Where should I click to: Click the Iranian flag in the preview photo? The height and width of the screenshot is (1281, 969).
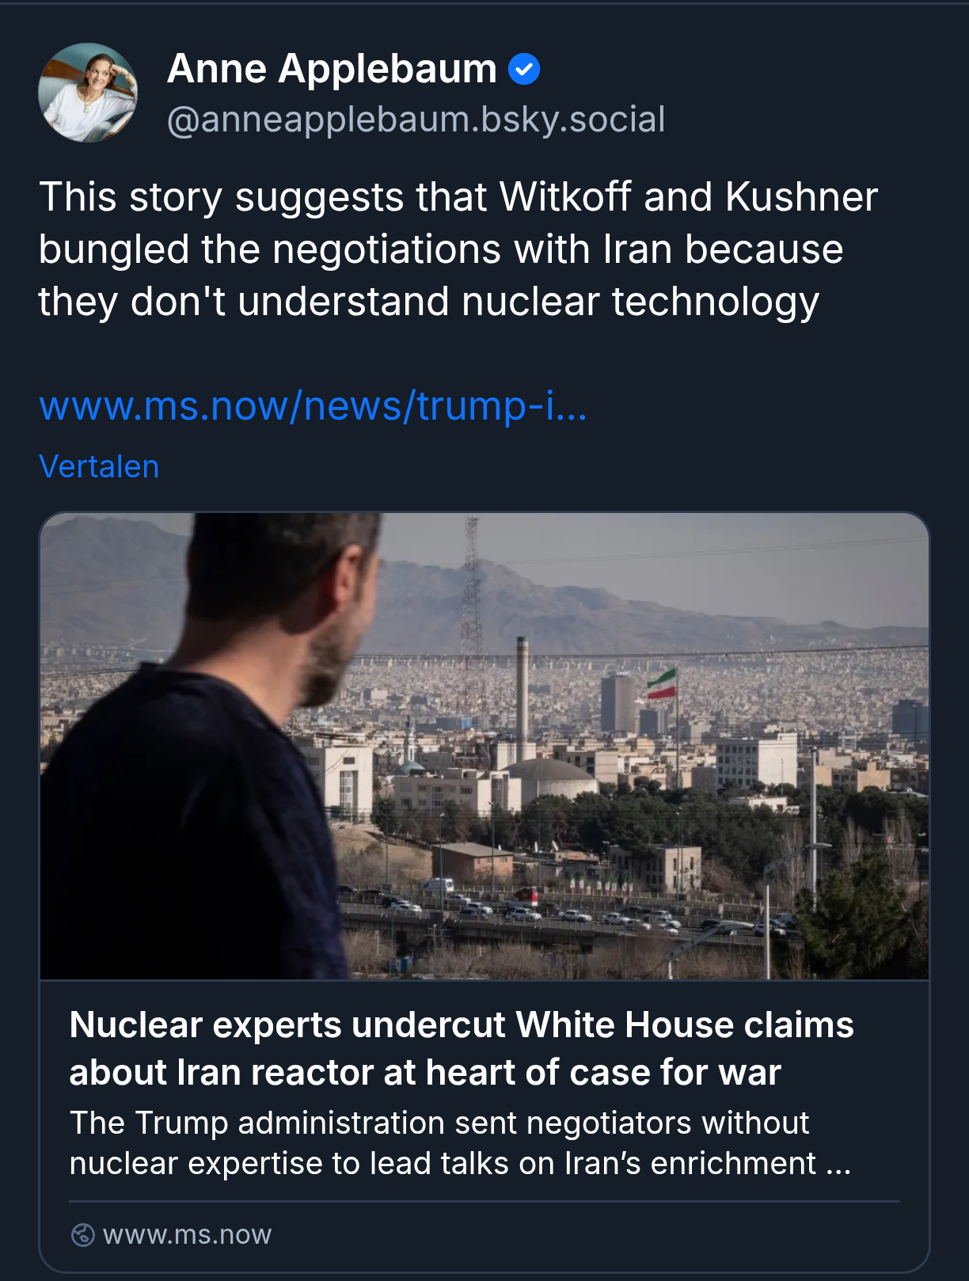pos(662,683)
